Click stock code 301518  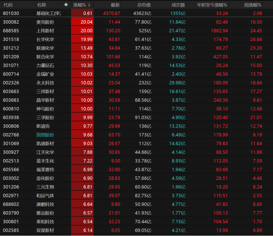click(11, 39)
